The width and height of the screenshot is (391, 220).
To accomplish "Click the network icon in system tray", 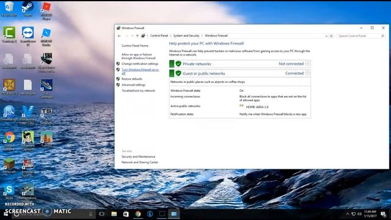I will (x=353, y=214).
